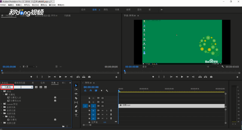Toggle V3 track output eye
The image size is (242, 130).
(102, 98)
